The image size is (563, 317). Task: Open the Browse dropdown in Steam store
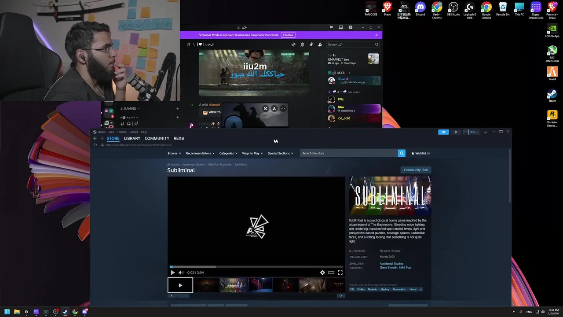point(174,153)
